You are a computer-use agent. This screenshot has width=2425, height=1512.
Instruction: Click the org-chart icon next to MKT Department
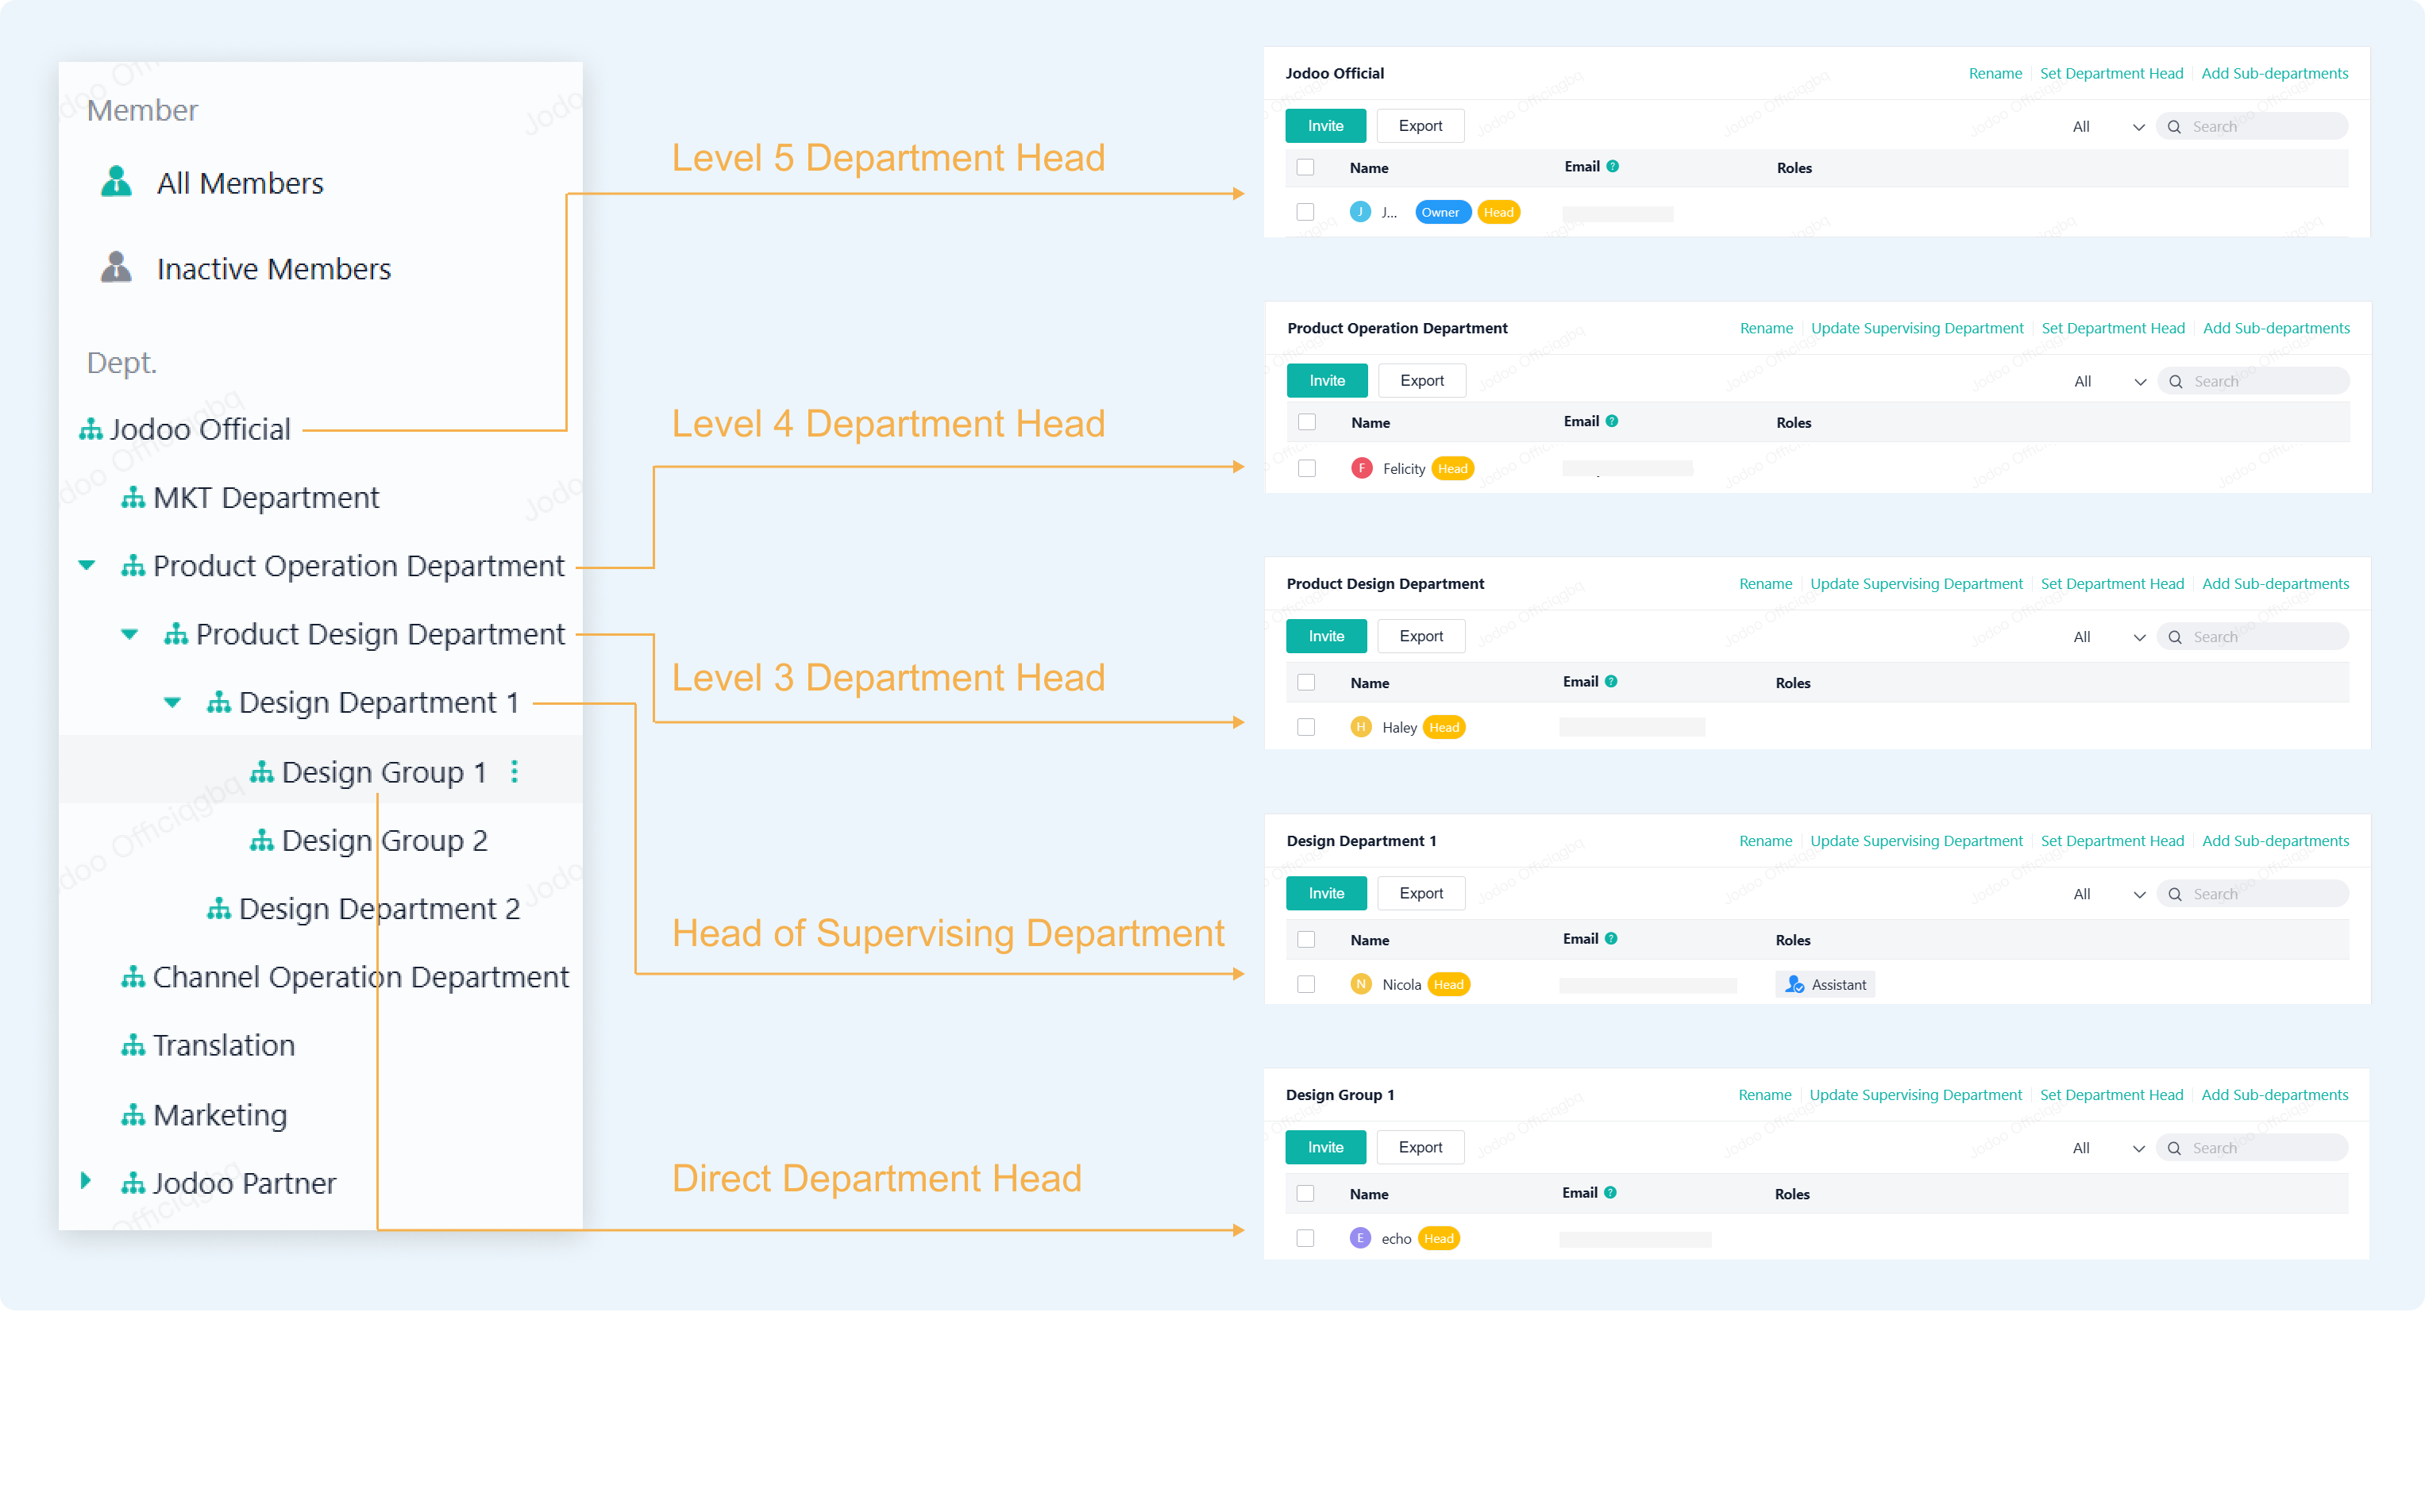(x=133, y=498)
